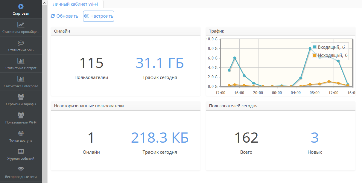Image resolution: width=362 pixels, height=183 pixels.
Task: Open Статистика провайдера chart icon
Action: point(21,25)
